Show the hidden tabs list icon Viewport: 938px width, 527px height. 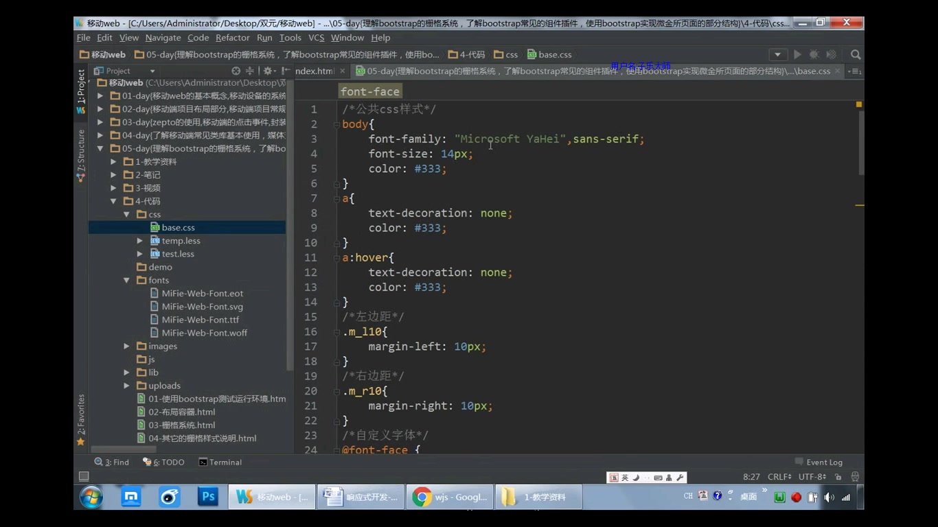pyautogui.click(x=855, y=71)
